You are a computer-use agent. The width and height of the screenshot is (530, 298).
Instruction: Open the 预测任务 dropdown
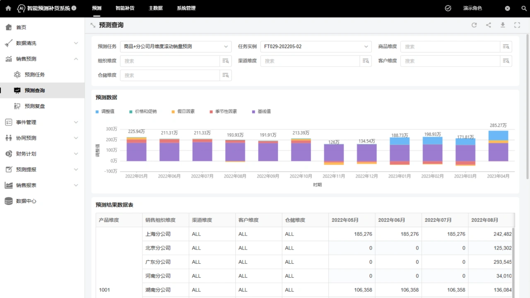coord(176,47)
